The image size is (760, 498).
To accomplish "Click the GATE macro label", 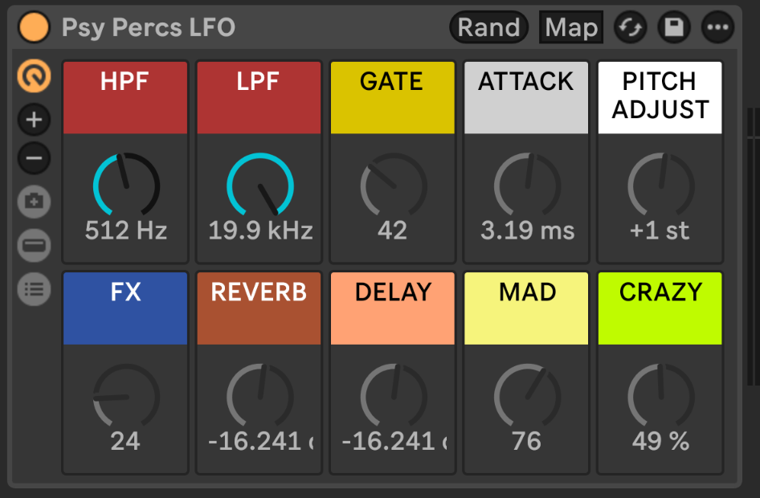I will pyautogui.click(x=392, y=96).
